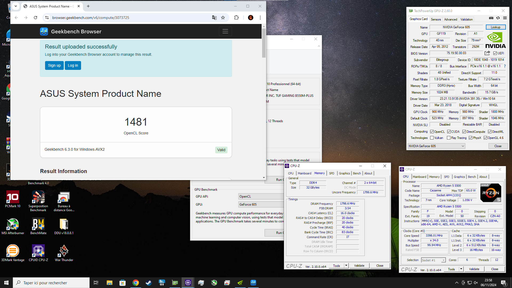Click the Sign up button on Geekbench
The height and width of the screenshot is (288, 512).
click(x=54, y=65)
